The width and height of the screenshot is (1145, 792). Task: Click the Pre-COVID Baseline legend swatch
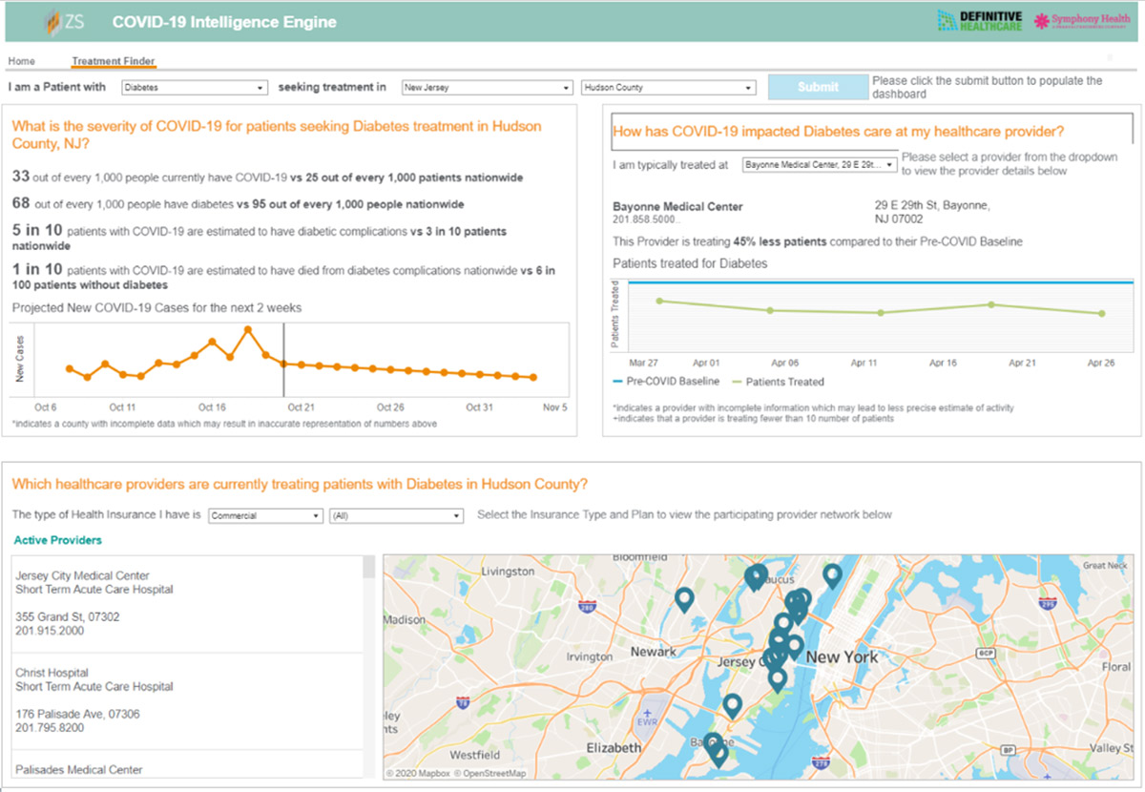tap(617, 382)
